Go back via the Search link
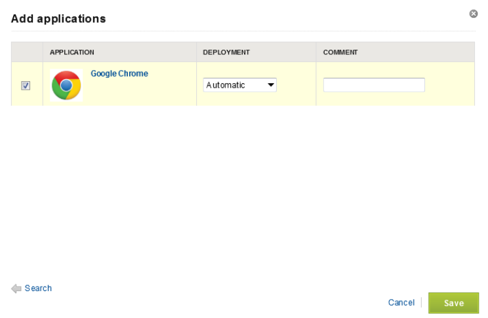 click(38, 289)
